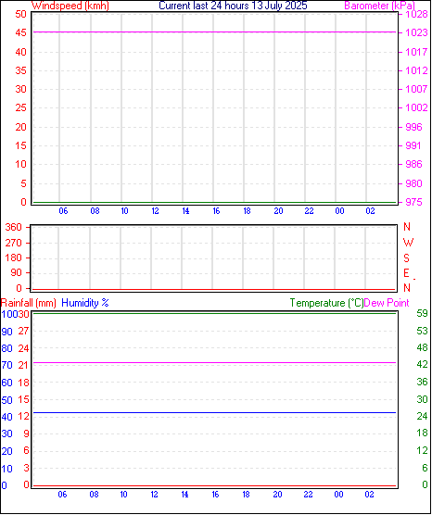Select the chart title dated 13 July 2025

click(x=233, y=6)
